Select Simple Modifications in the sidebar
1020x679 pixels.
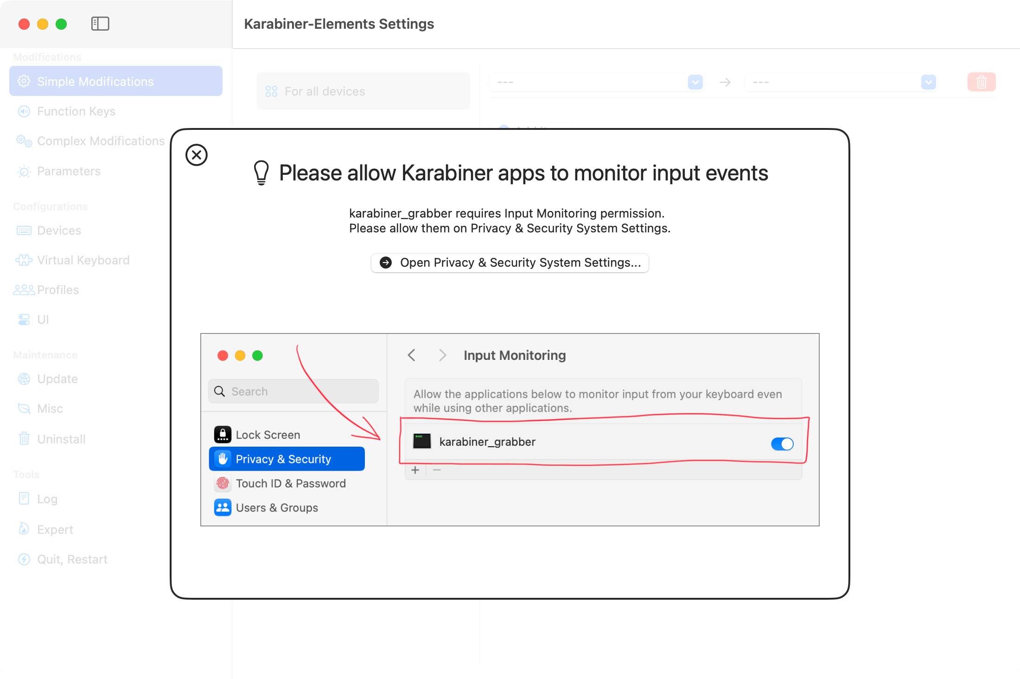pos(116,81)
